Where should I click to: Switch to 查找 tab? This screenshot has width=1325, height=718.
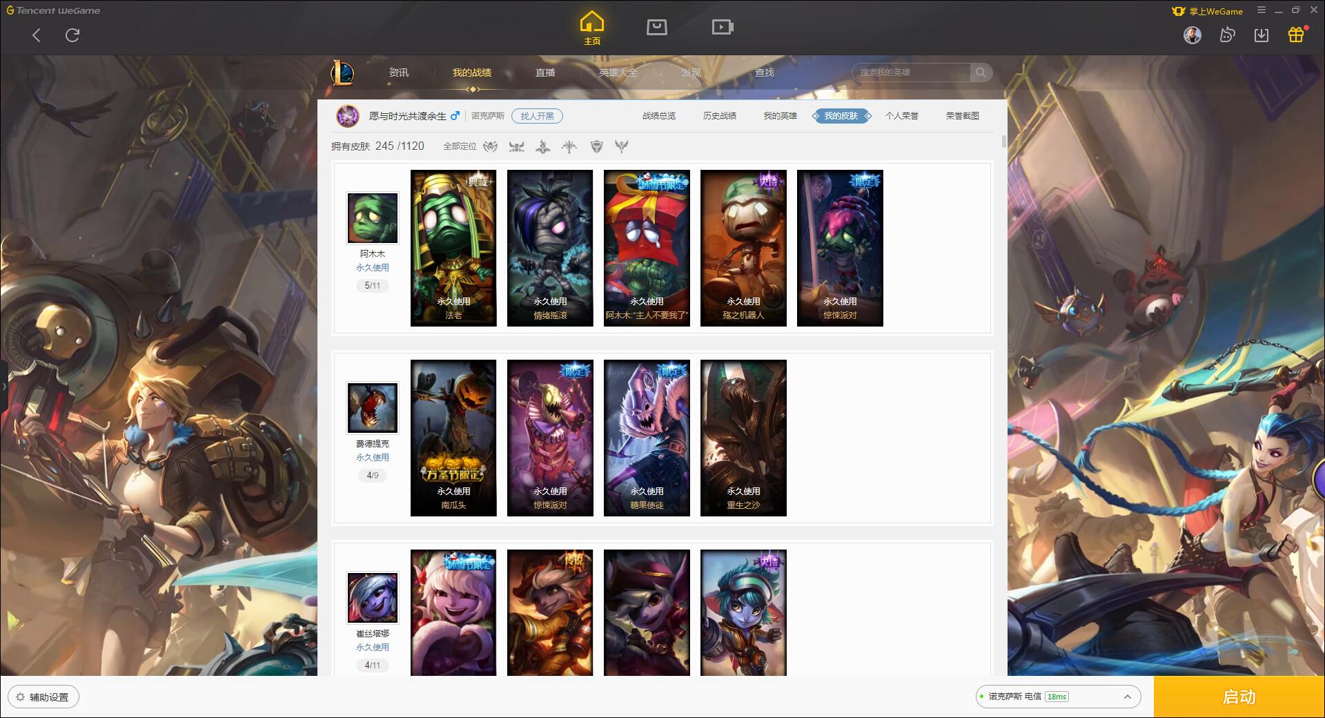tap(765, 72)
